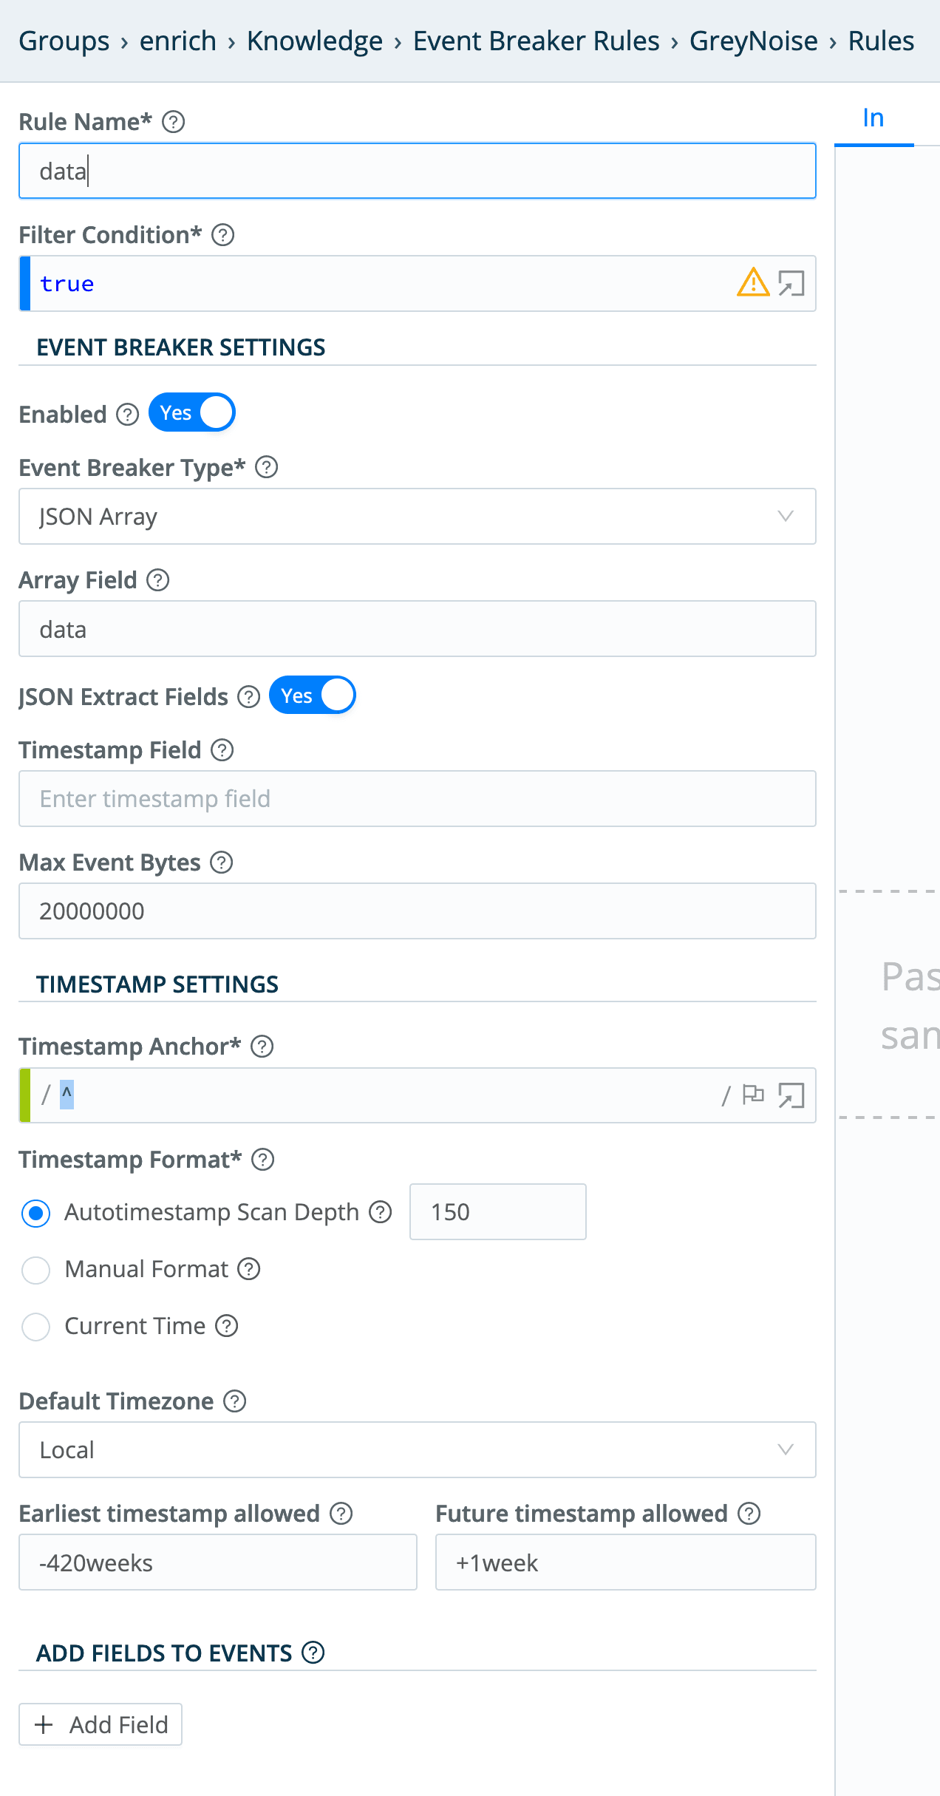Turn off JSON Extract Fields
940x1796 pixels.
click(x=312, y=695)
